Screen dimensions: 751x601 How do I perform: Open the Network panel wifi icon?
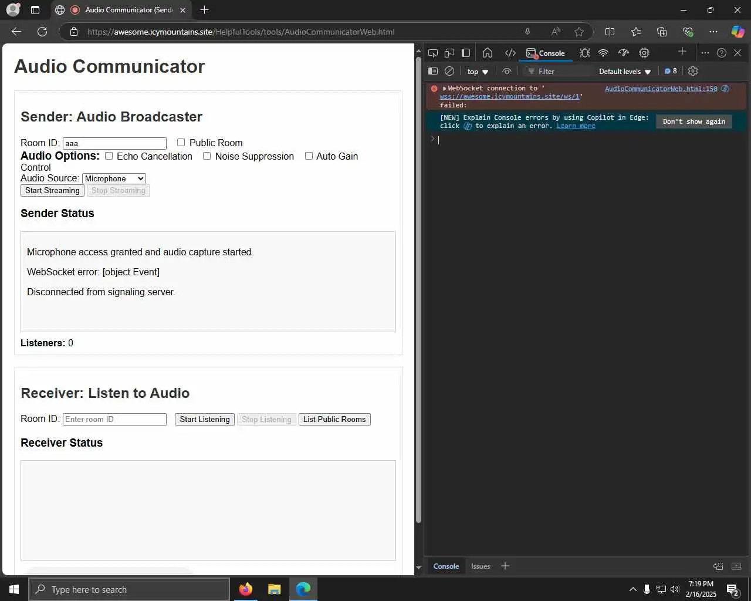point(603,53)
